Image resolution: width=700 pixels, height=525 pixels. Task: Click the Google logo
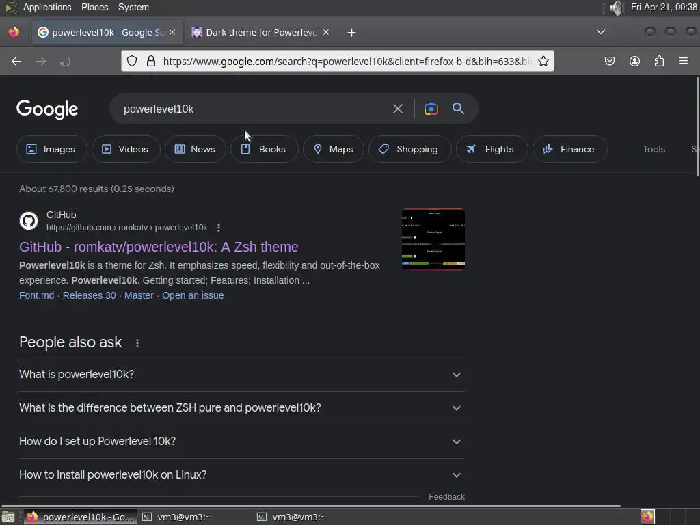pyautogui.click(x=47, y=109)
